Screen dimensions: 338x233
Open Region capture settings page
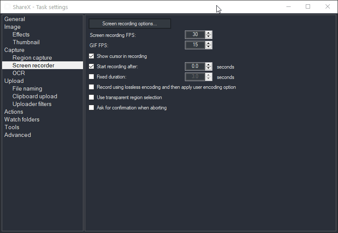pyautogui.click(x=32, y=58)
